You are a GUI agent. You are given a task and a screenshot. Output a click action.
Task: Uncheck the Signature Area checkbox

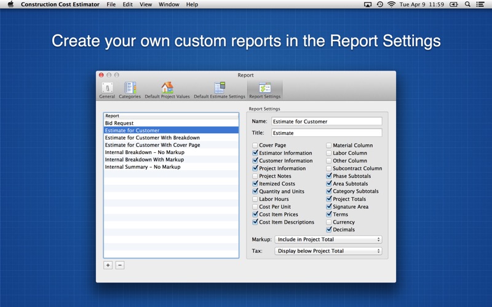[329, 207]
